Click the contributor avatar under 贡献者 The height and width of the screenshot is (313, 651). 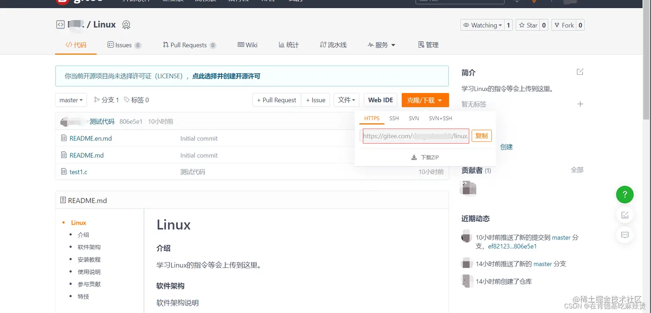click(x=468, y=188)
